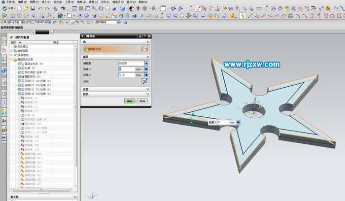Viewport: 345px width, 201px height.
Task: Open the 横截面 cross-section dropdown
Action: tap(146, 63)
